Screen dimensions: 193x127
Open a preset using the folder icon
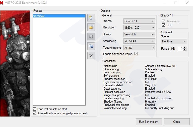(x=91, y=27)
